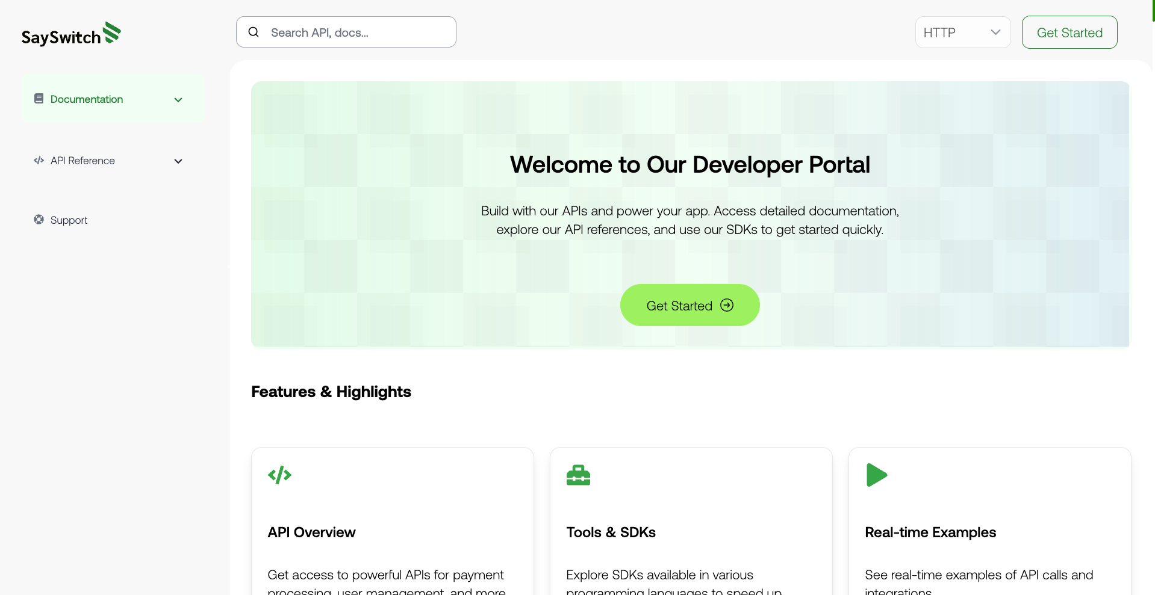
Task: Click the green Get Started hero button
Action: [x=690, y=305]
